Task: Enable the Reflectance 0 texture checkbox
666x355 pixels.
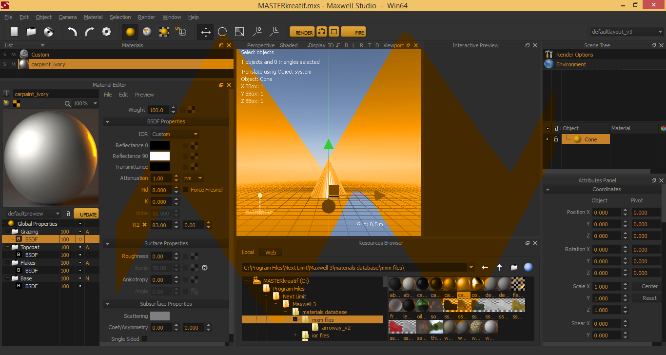Action: coord(186,145)
